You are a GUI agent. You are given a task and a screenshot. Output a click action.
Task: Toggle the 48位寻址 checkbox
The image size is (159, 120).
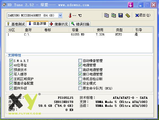pos(11,65)
